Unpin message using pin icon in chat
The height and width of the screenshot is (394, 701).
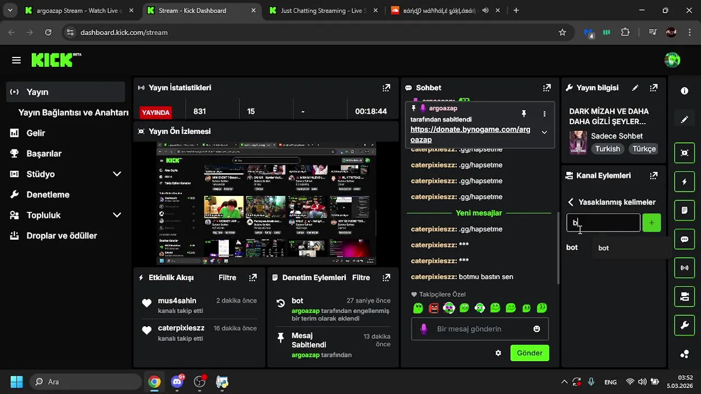pos(524,114)
